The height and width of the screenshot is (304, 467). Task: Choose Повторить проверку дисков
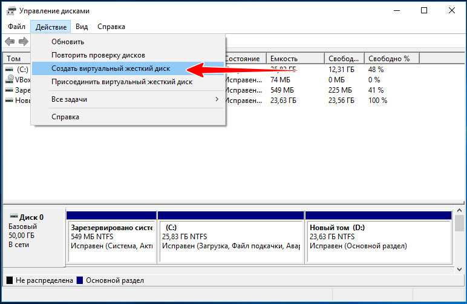point(128,55)
